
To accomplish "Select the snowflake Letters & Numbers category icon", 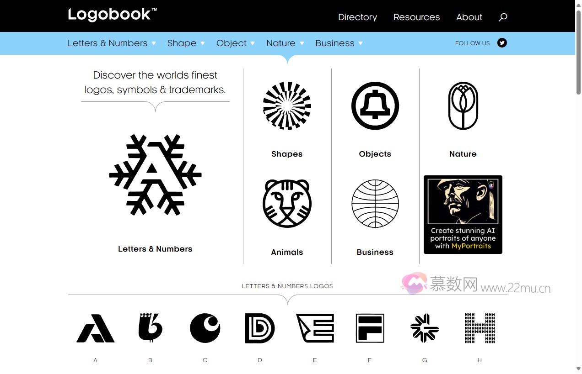I will (x=155, y=175).
